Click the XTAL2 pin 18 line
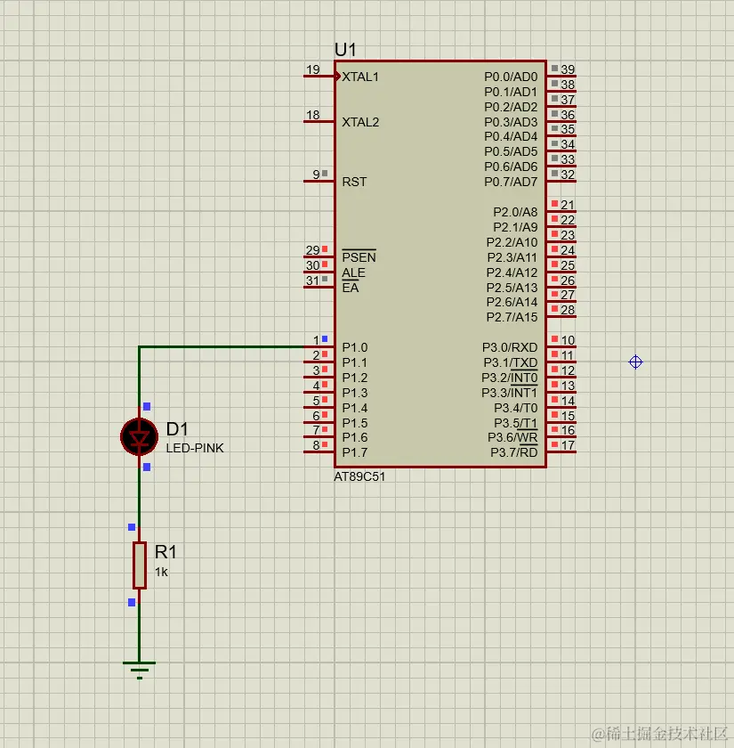Screen dimensions: 734x748 [319, 122]
